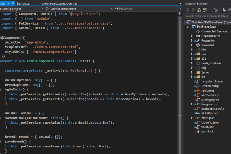Open the dropdown next to the view switch icon
This screenshot has height=154, width=231.
pos(209,10)
